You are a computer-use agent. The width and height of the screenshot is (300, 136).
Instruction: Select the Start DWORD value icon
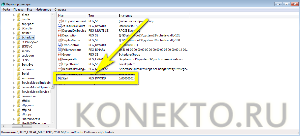point(60,78)
